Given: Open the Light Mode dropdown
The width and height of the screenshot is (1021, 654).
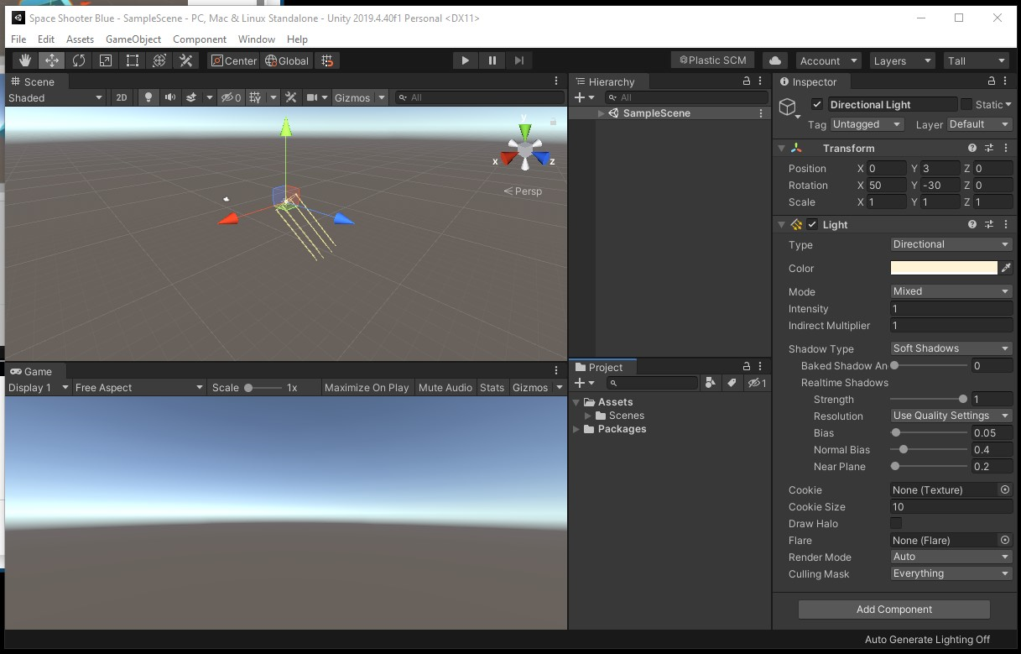Looking at the screenshot, I should tap(951, 291).
